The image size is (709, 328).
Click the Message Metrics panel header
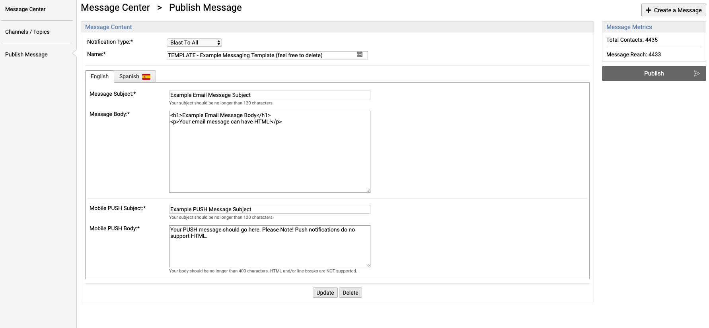(654, 27)
